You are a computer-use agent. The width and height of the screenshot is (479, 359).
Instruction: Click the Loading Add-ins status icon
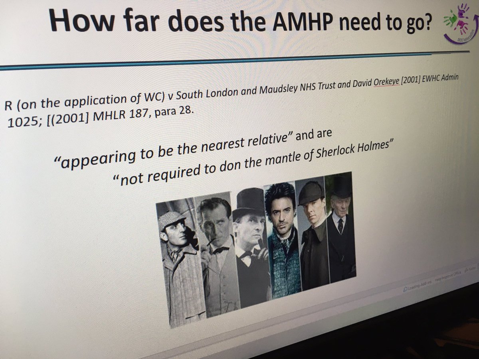(404, 289)
